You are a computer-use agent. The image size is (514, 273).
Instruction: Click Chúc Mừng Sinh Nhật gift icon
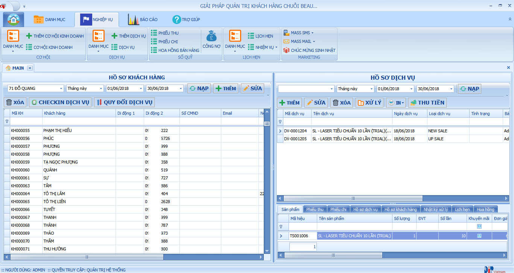tap(286, 50)
